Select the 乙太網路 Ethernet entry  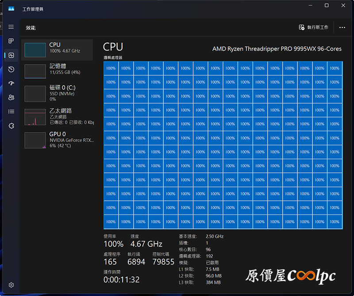[57, 117]
